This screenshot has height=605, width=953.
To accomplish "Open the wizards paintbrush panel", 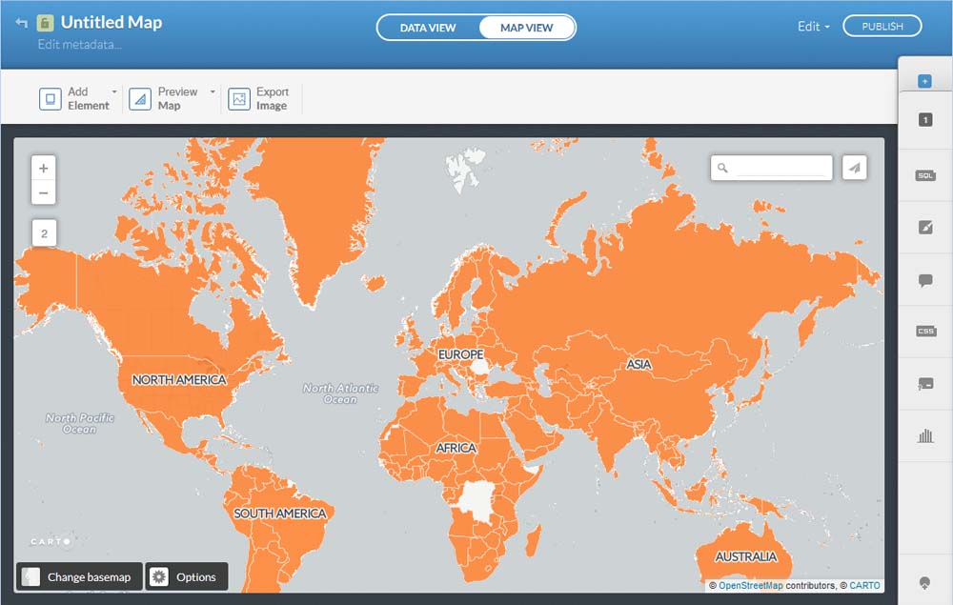I will (x=924, y=227).
